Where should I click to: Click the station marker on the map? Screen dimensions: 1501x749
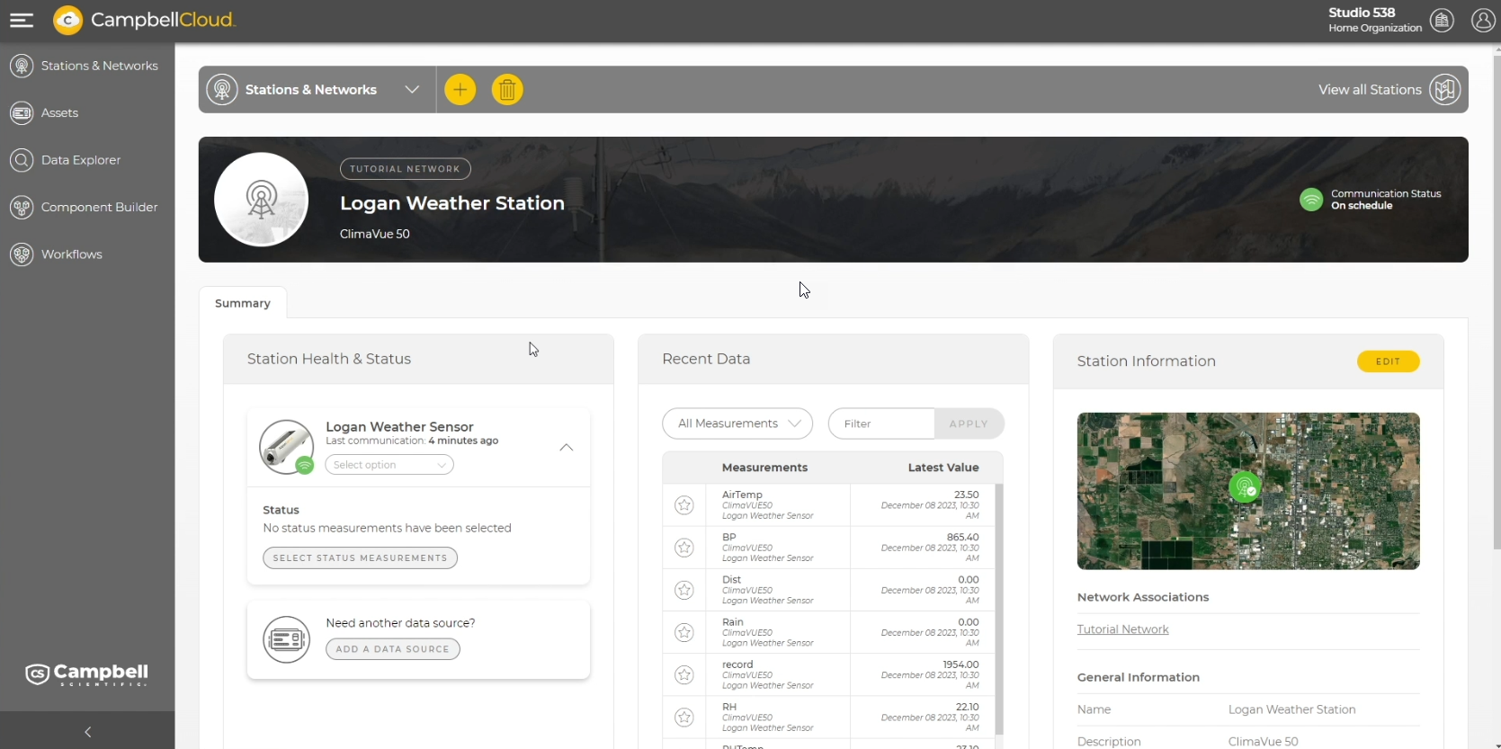tap(1245, 487)
